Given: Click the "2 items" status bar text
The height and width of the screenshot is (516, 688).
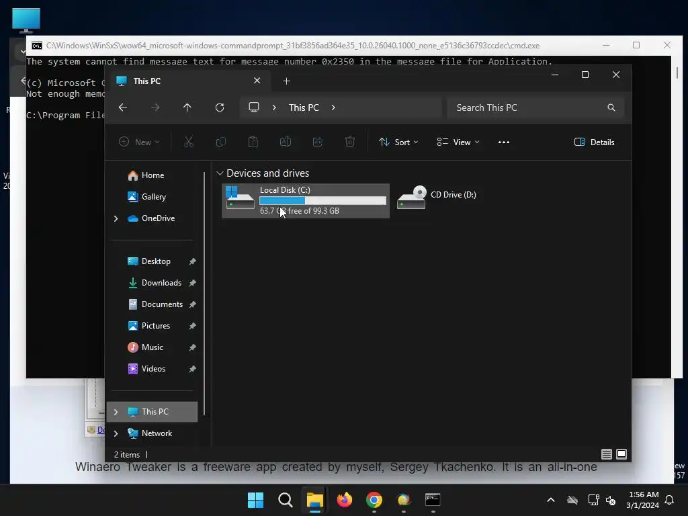Looking at the screenshot, I should [x=127, y=455].
